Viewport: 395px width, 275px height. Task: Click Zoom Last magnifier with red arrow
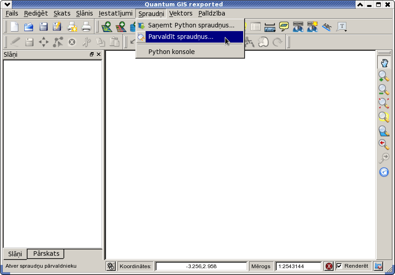tap(384, 145)
